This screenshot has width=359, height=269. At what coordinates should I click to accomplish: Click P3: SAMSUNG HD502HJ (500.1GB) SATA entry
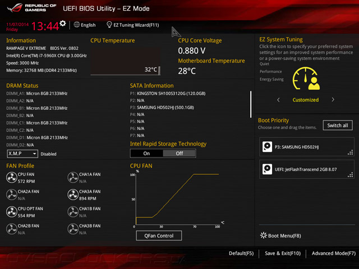(162, 107)
